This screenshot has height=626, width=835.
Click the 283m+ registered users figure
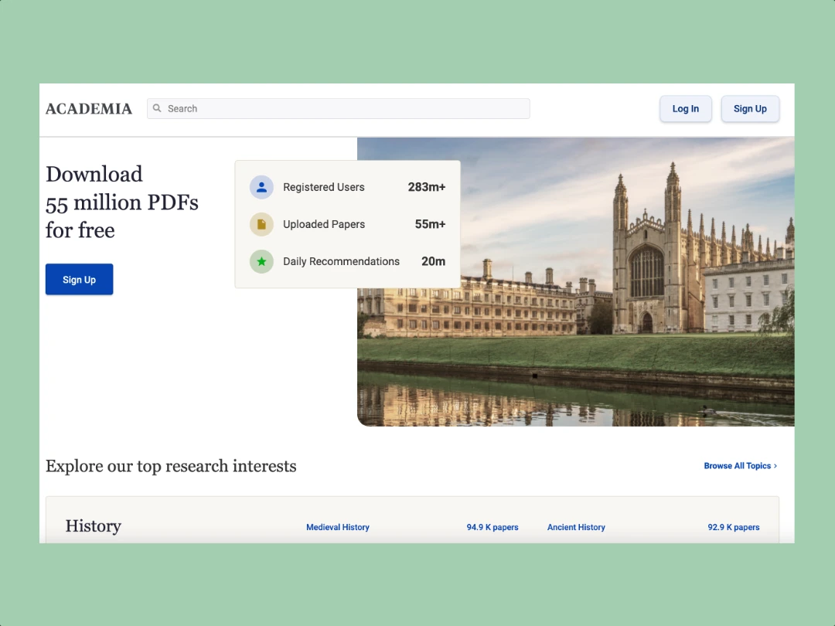[427, 187]
